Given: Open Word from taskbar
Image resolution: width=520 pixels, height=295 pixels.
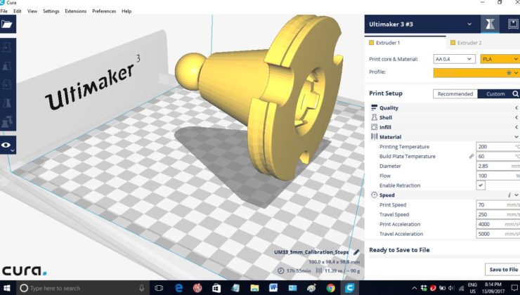Looking at the screenshot, I should (273, 288).
